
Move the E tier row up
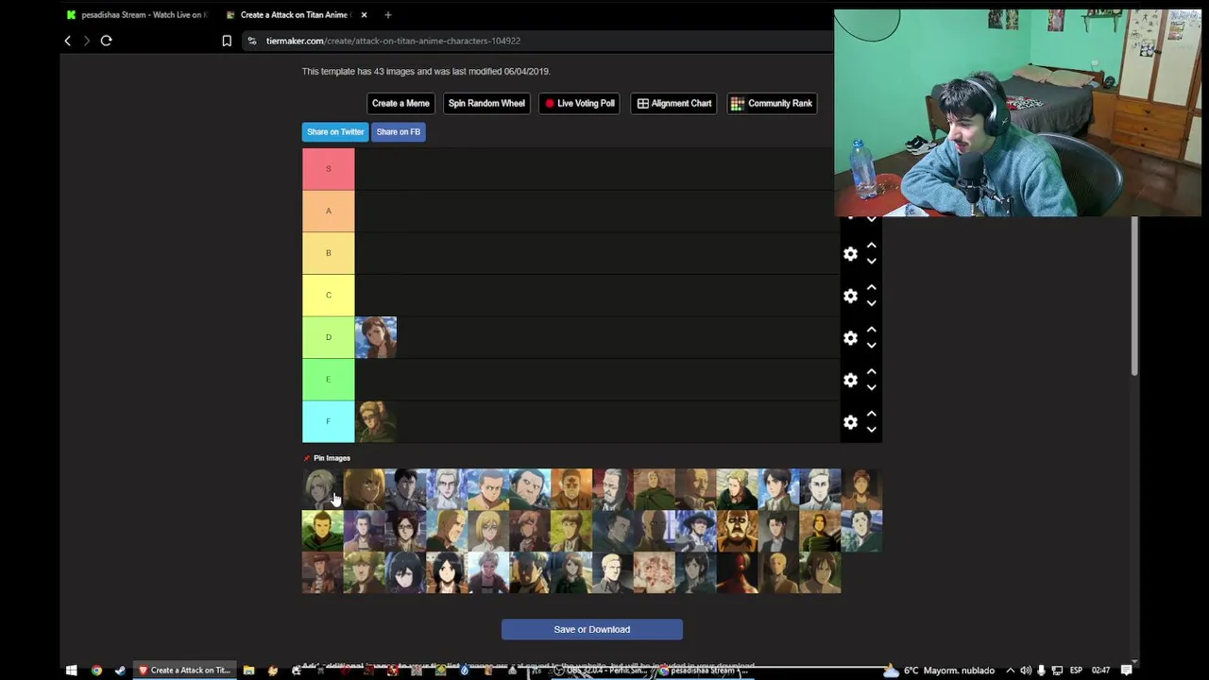click(x=872, y=371)
